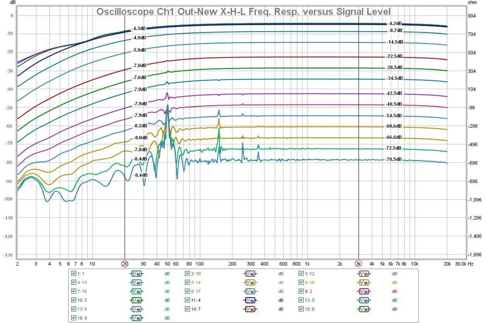
Task: Click the -8.7dB curve label
Action: (x=395, y=30)
